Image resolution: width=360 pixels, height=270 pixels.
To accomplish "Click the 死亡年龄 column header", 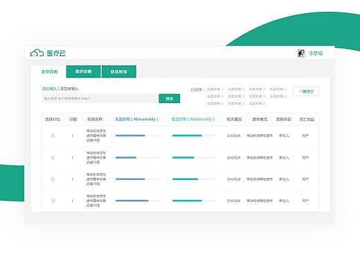I will tap(307, 119).
